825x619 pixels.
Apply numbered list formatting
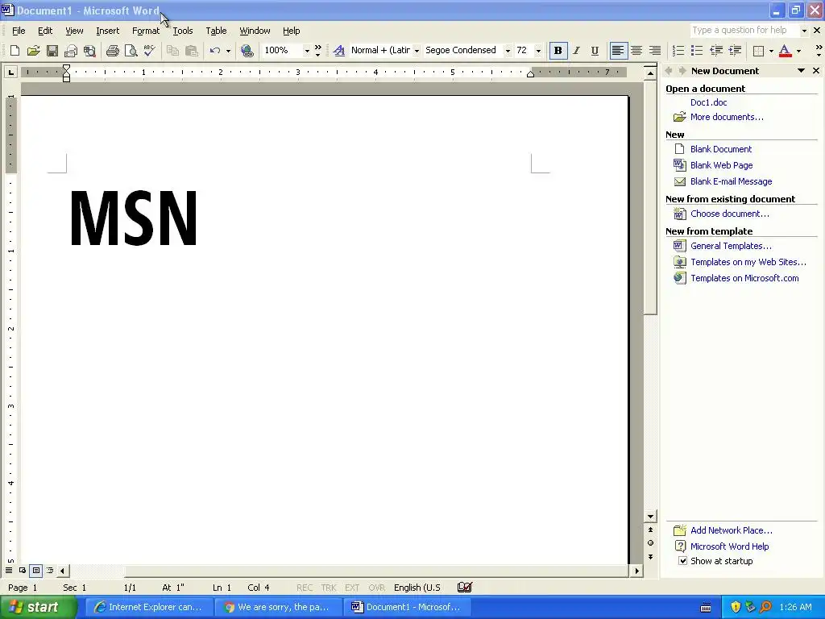coord(678,51)
